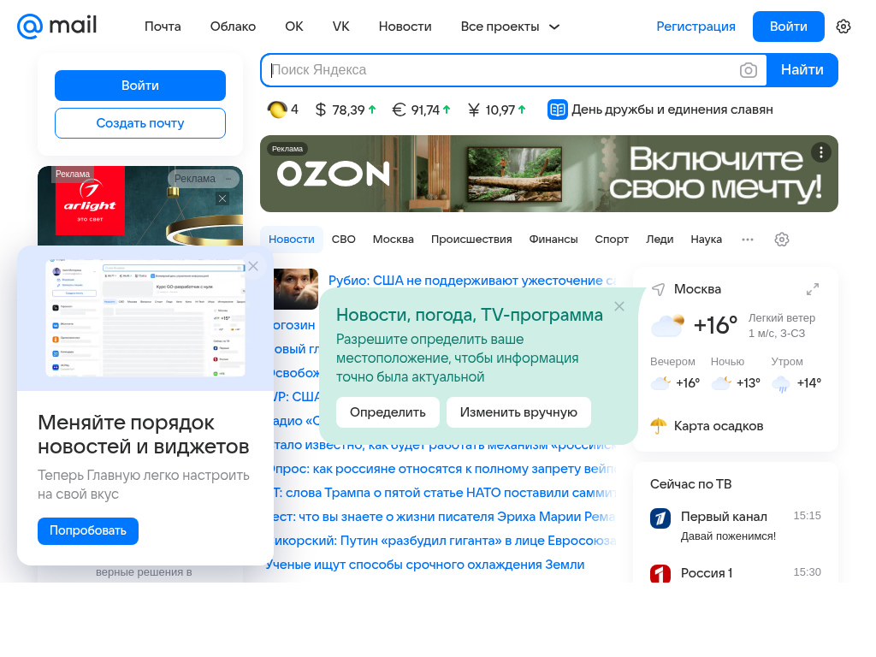The image size is (876, 657).
Task: Click Определить location button
Action: point(388,412)
